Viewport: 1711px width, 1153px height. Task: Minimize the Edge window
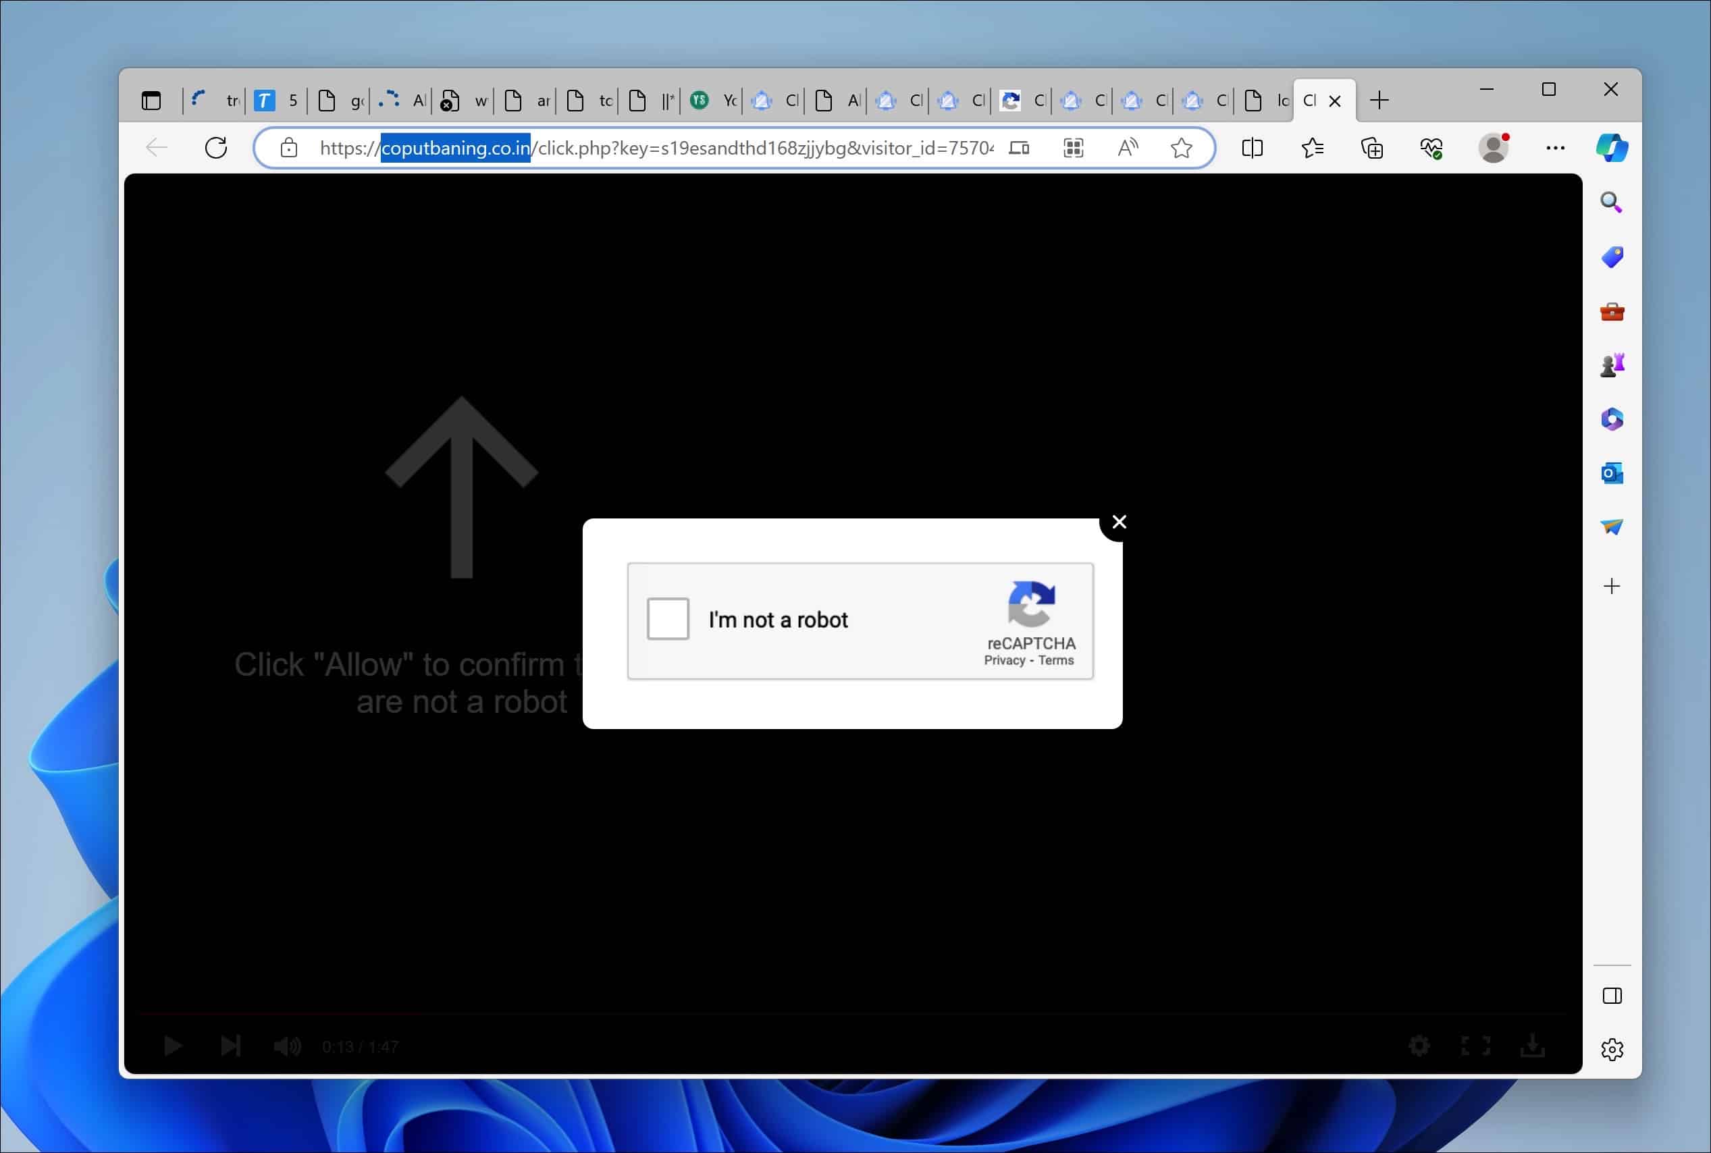[x=1487, y=89]
